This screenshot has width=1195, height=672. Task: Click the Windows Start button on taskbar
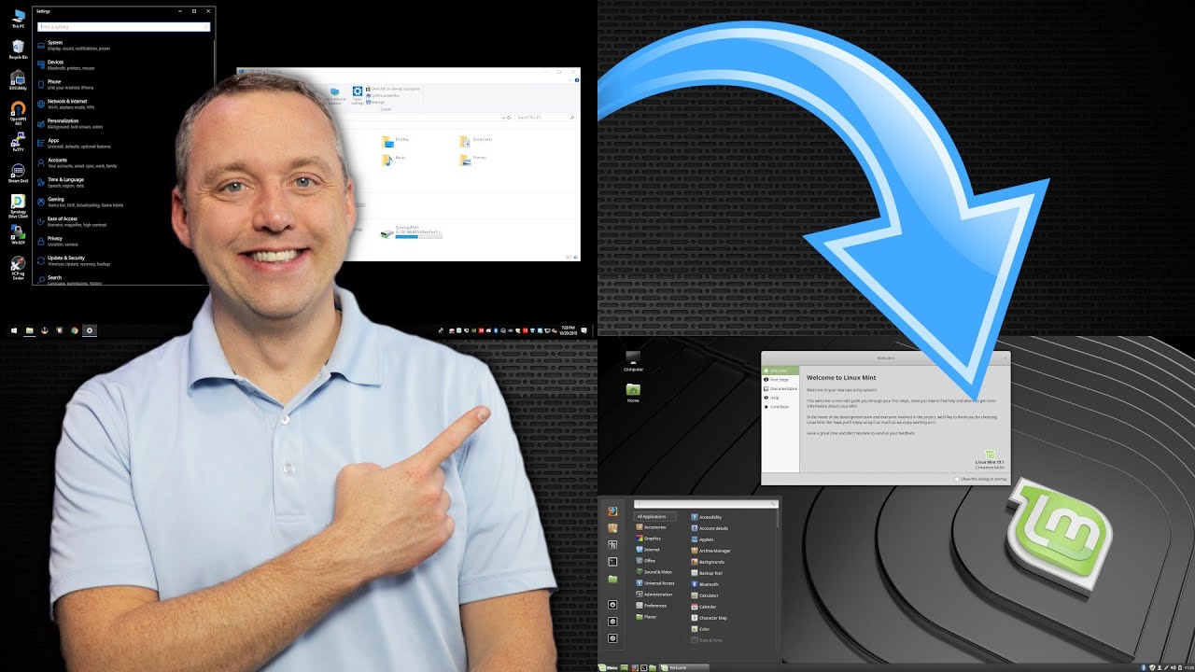pyautogui.click(x=14, y=330)
